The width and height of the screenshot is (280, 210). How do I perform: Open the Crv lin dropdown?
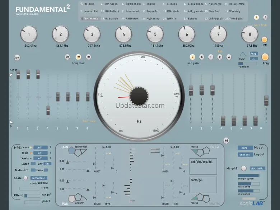click(47, 164)
